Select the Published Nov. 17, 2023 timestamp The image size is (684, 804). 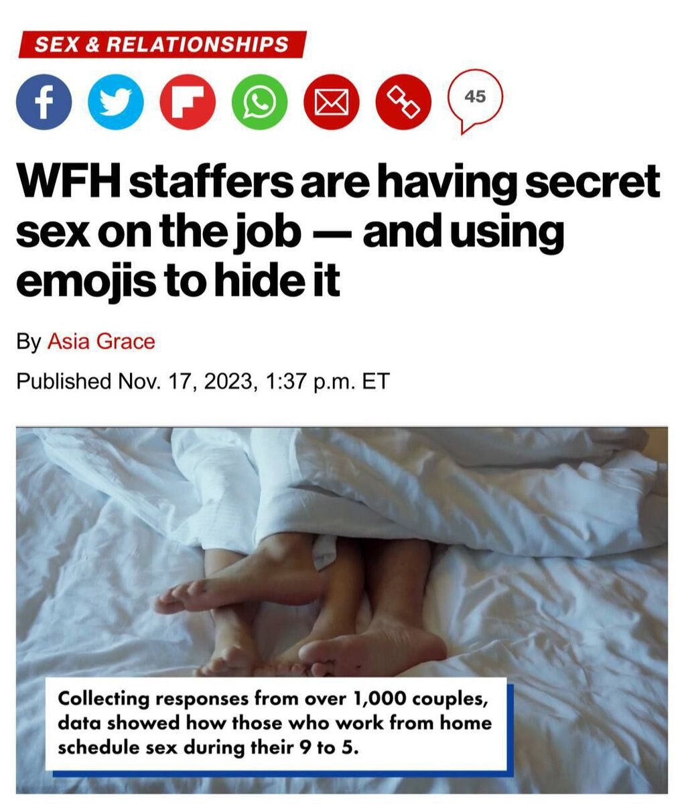pyautogui.click(x=202, y=382)
